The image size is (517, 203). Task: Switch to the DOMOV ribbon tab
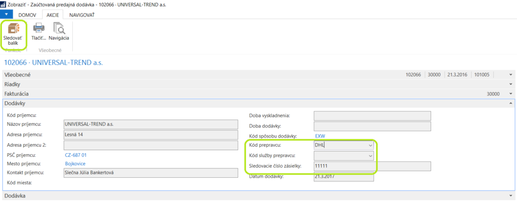[x=28, y=15]
